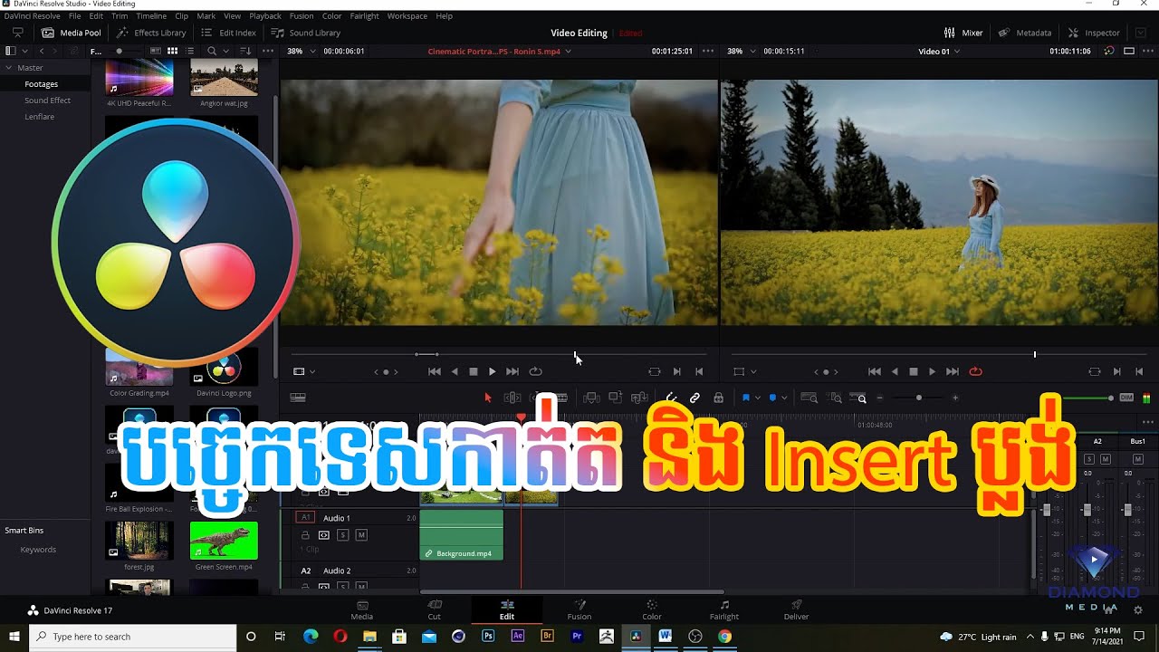Open the flag color dropdown arrow

[x=757, y=398]
